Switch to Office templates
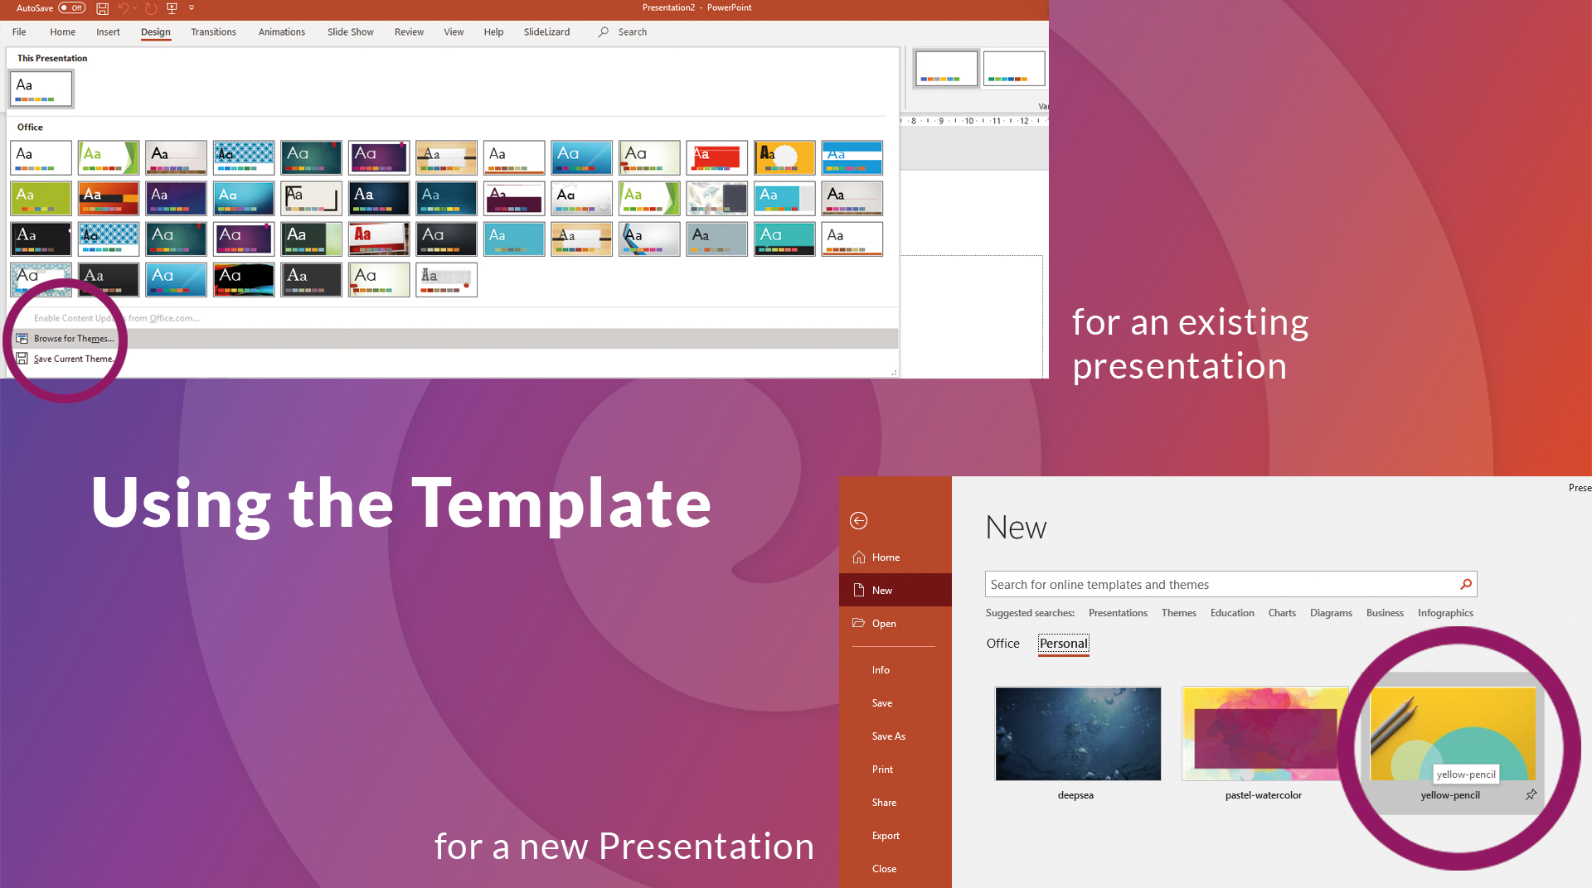This screenshot has height=888, width=1592. point(1002,644)
